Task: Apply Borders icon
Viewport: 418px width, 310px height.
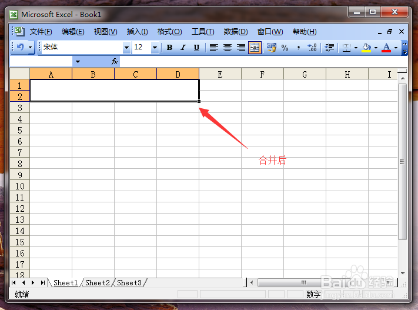Action: tap(346, 48)
